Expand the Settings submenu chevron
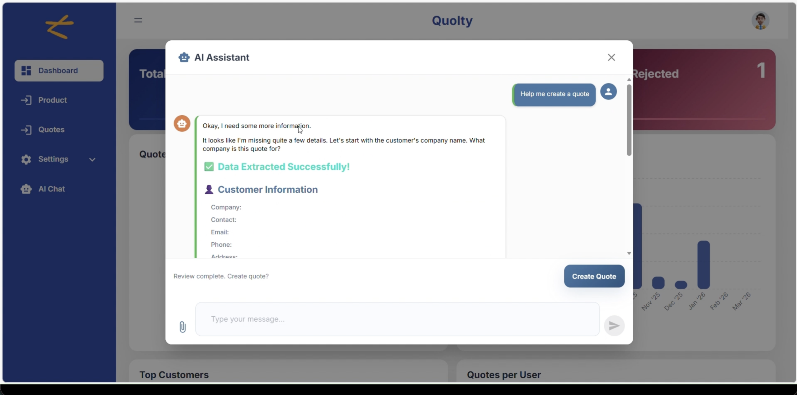Image resolution: width=797 pixels, height=395 pixels. coord(92,159)
